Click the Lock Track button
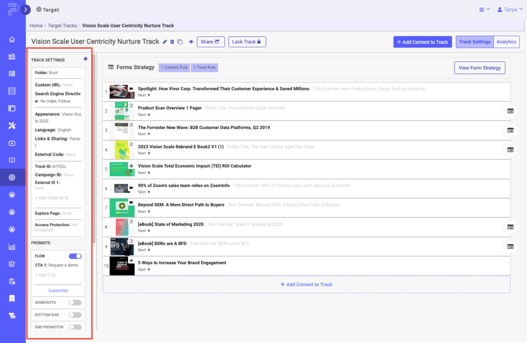Image resolution: width=527 pixels, height=343 pixels. 247,42
